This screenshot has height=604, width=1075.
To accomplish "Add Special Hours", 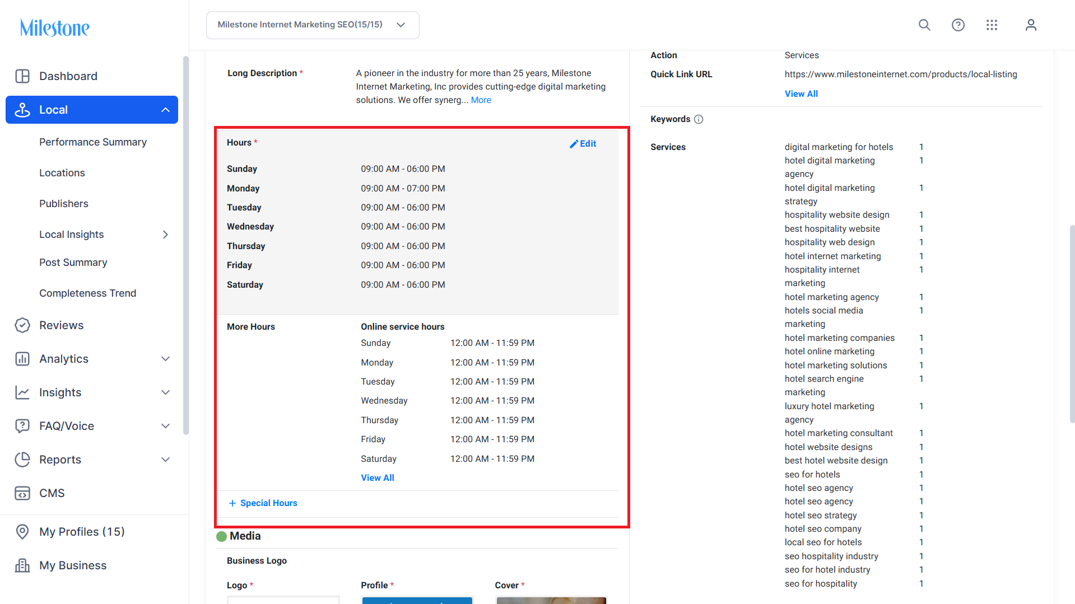I will (x=269, y=503).
